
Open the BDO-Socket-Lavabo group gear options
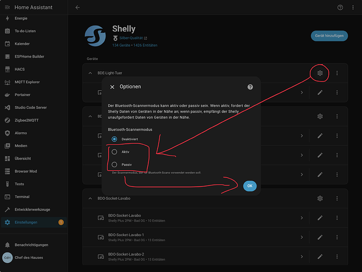point(320,199)
